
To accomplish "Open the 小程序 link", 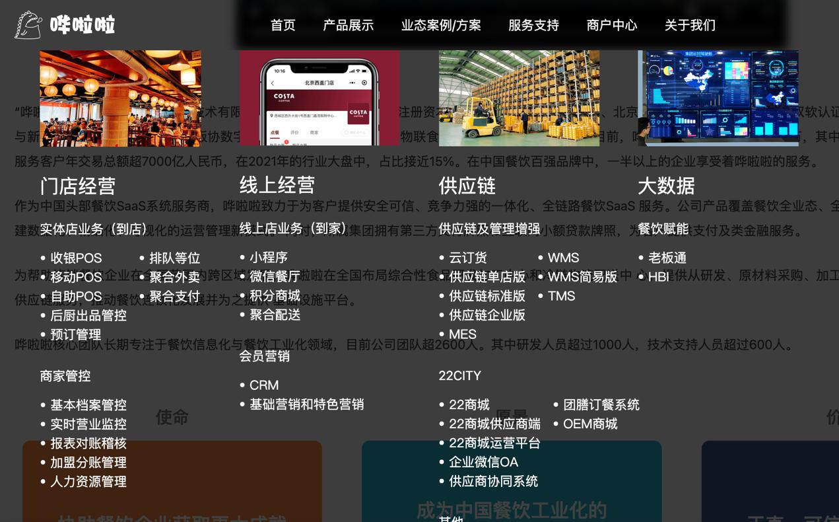I will point(269,257).
